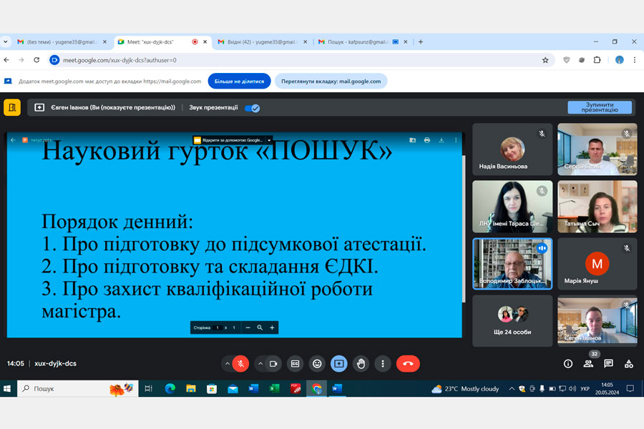Open the weather 23°C widget
The image size is (644, 429).
(x=465, y=389)
